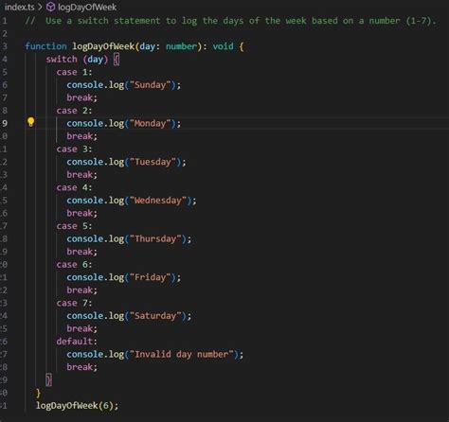Click line number 1 in the gutter
Image resolution: width=449 pixels, height=422 pixels.
[x=5, y=21]
